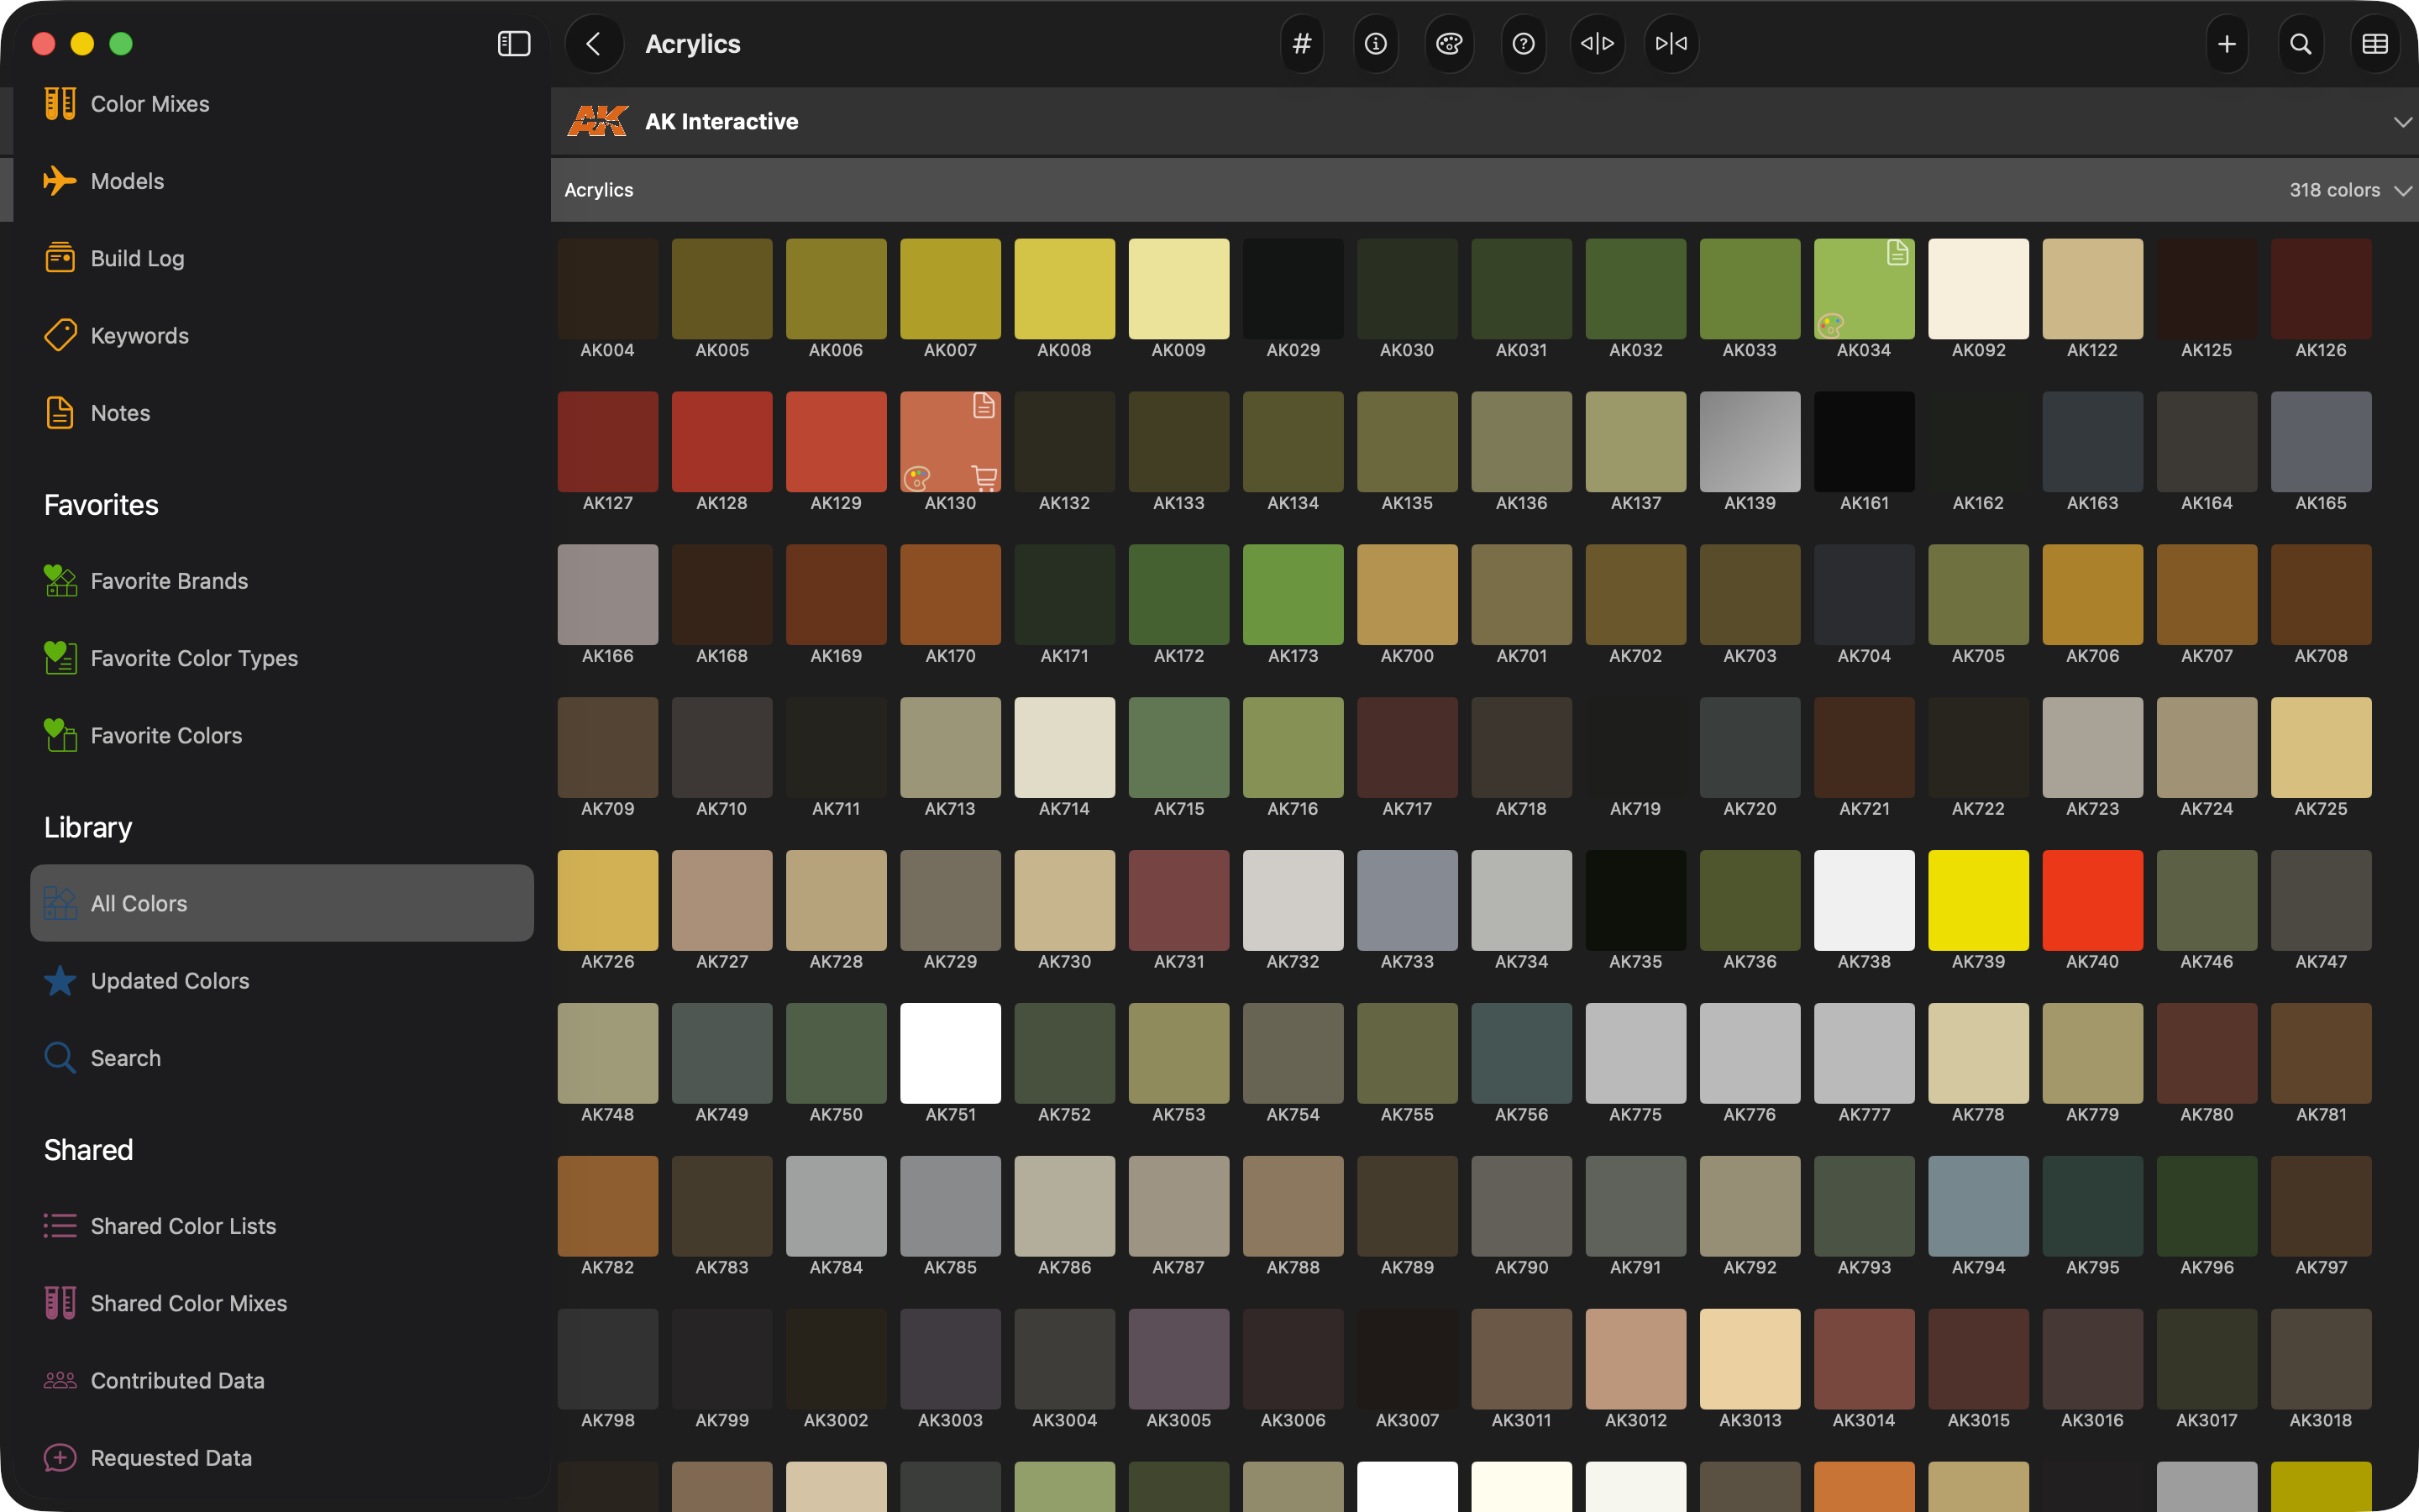Select the AK751 white swatch

click(x=951, y=1053)
